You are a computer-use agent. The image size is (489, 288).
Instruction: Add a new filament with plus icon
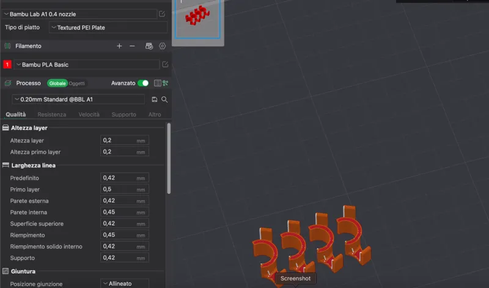[x=119, y=46]
